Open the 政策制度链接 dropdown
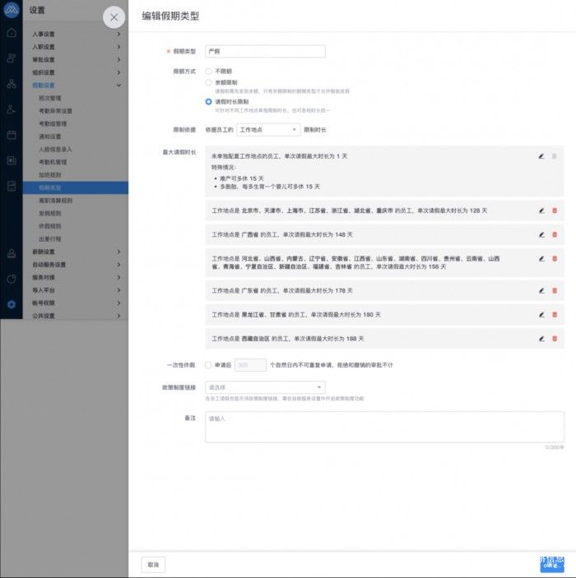The width and height of the screenshot is (576, 578). pyautogui.click(x=265, y=387)
